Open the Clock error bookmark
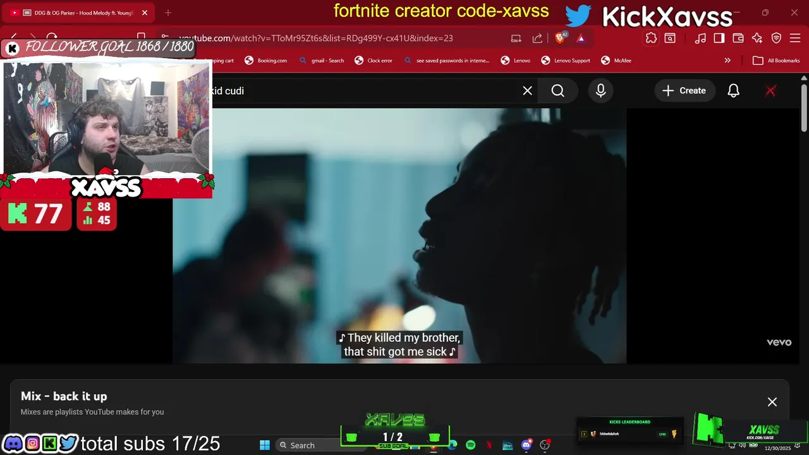Viewport: 809px width, 455px height. point(374,61)
